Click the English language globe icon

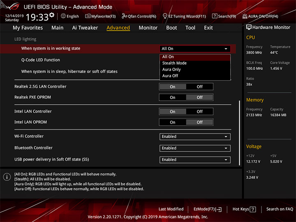63,16
